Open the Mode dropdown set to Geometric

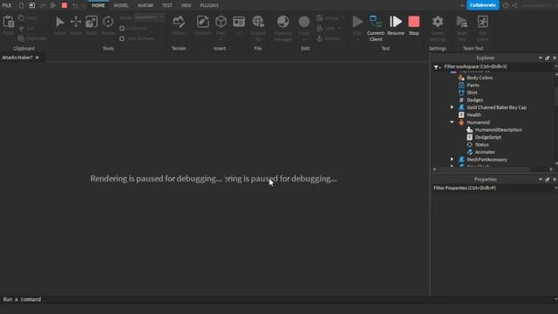tap(149, 17)
